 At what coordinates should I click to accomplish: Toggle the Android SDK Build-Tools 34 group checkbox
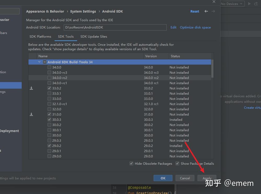(x=45, y=62)
